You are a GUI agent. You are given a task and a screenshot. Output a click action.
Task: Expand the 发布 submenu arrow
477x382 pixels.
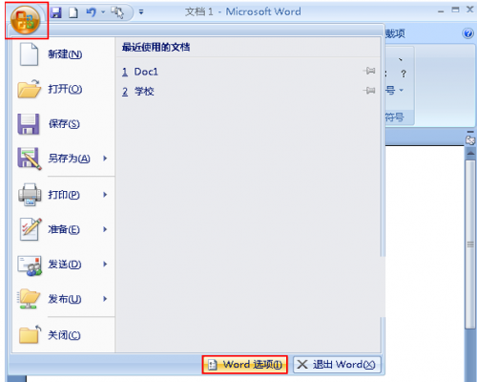pyautogui.click(x=105, y=299)
